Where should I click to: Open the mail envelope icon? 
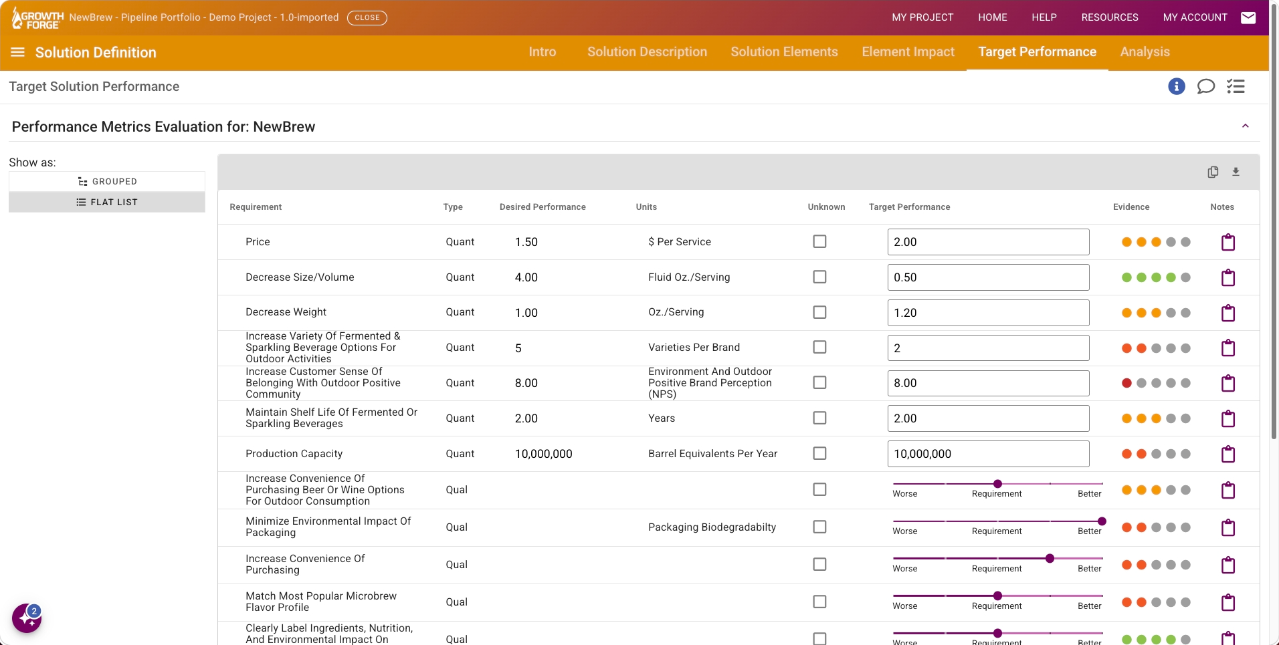click(1248, 17)
